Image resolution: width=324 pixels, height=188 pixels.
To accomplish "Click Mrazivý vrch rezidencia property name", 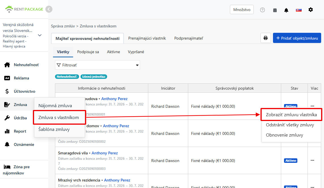I will [x=79, y=180].
